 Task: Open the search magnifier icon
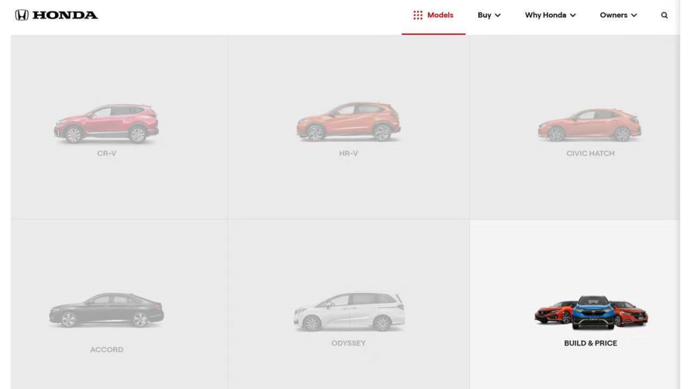(664, 15)
